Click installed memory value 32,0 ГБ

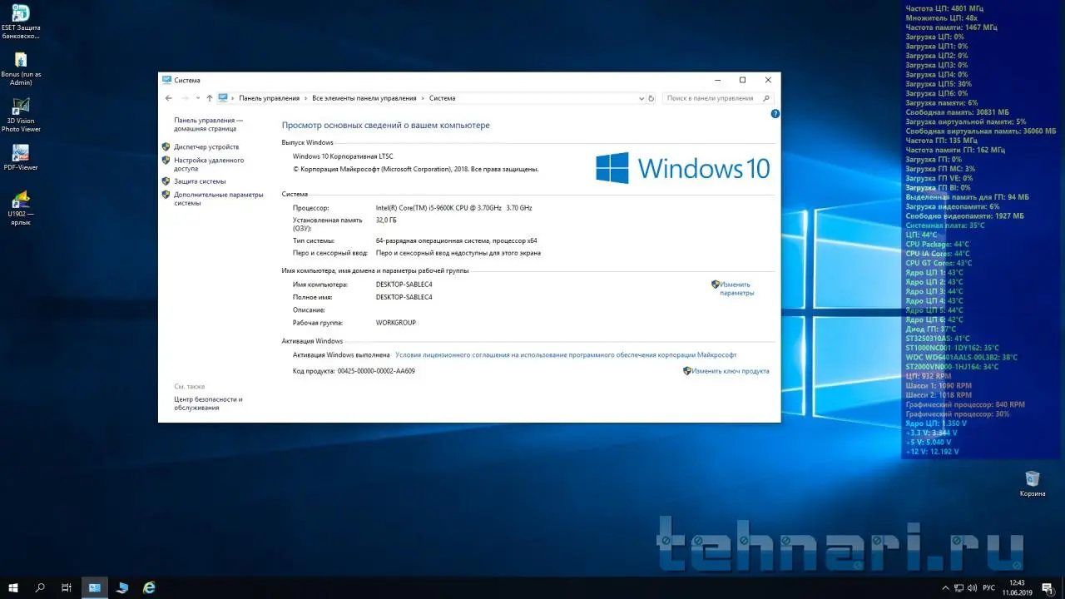pos(386,220)
